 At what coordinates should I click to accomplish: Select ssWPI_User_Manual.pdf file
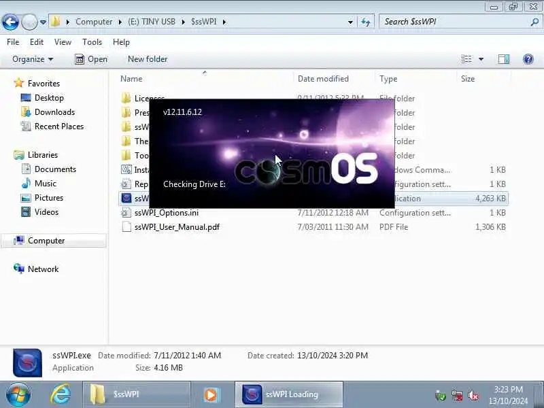177,227
